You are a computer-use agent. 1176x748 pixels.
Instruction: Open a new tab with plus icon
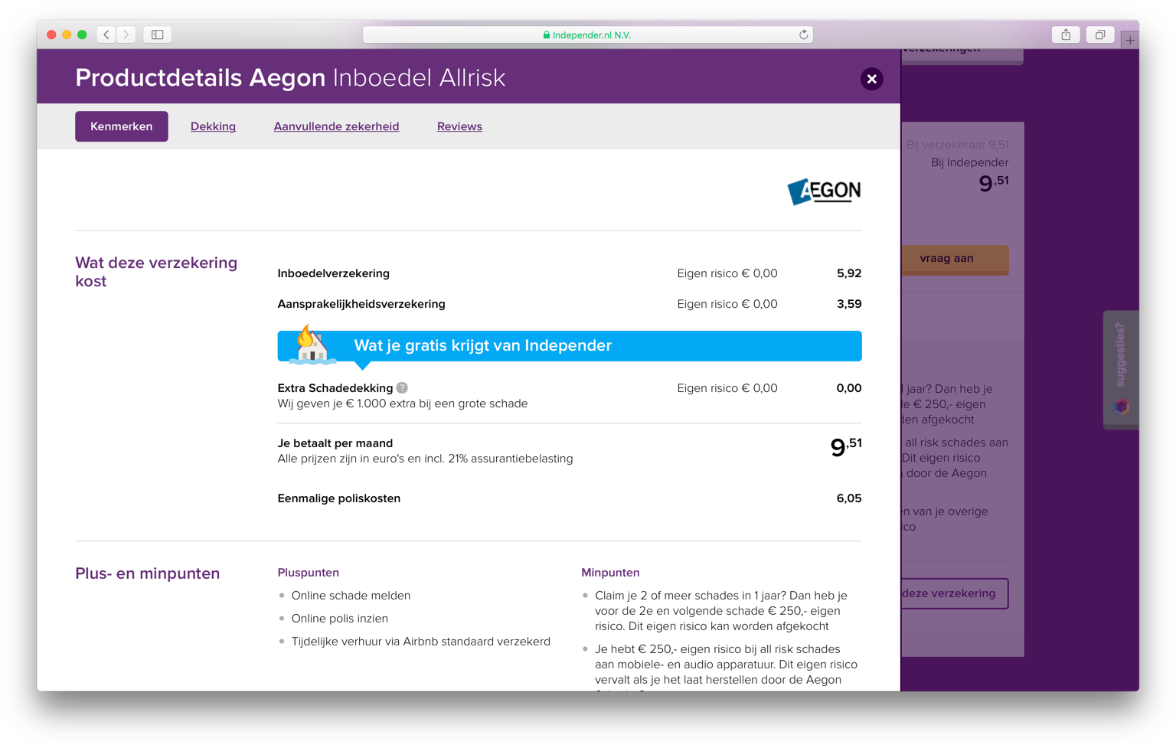pyautogui.click(x=1130, y=40)
